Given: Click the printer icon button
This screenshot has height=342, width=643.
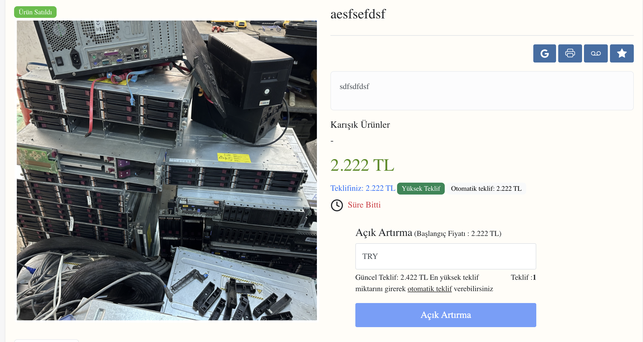Looking at the screenshot, I should (570, 53).
